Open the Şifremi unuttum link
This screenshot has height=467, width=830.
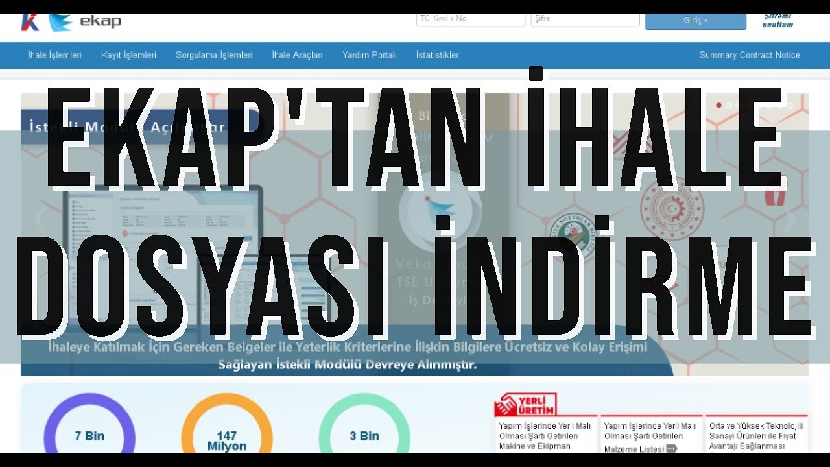[778, 20]
